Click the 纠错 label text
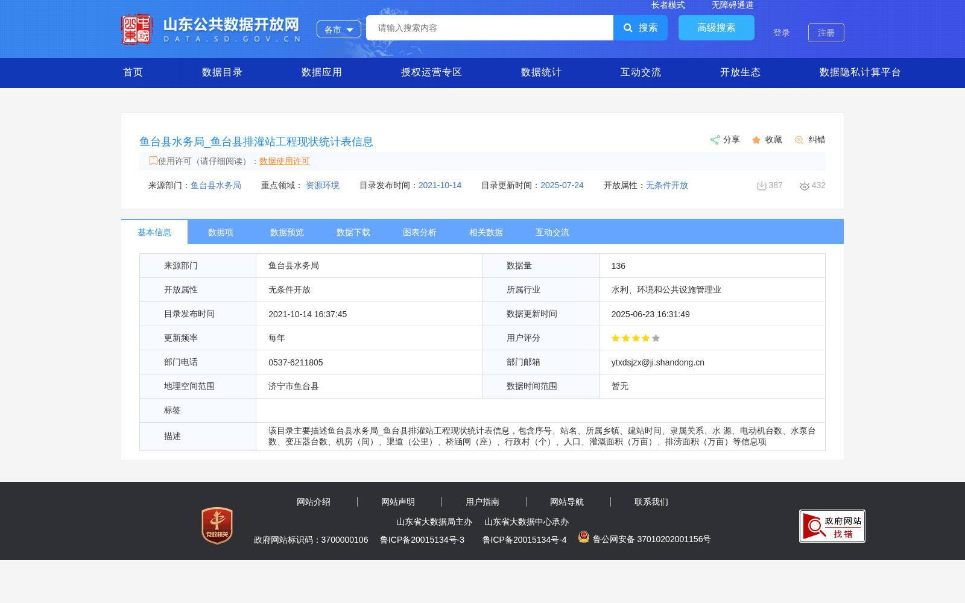The height and width of the screenshot is (603, 965). (817, 139)
